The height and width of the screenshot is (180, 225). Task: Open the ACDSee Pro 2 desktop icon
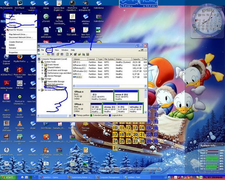click(x=7, y=71)
